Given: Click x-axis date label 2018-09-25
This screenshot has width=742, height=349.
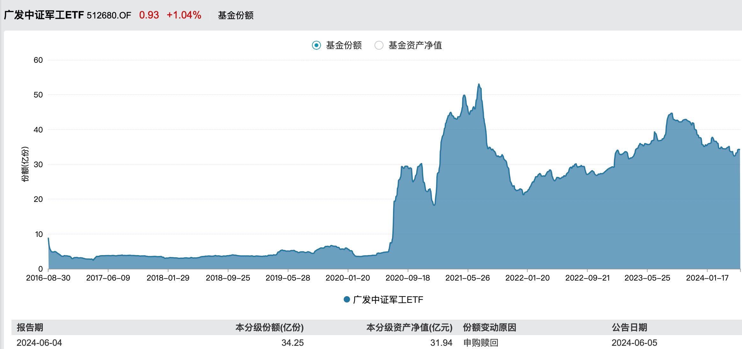Looking at the screenshot, I should pyautogui.click(x=228, y=278).
